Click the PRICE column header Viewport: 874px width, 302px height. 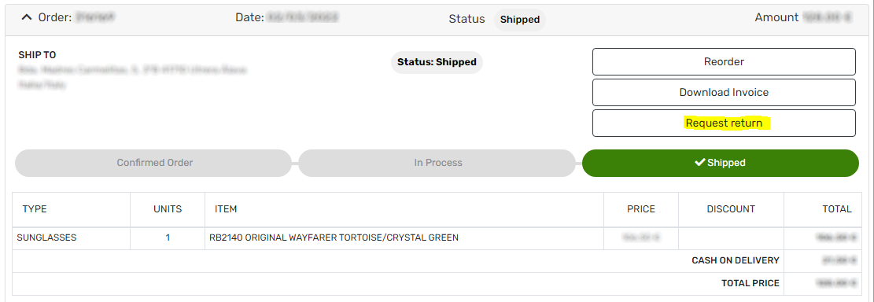pos(641,209)
